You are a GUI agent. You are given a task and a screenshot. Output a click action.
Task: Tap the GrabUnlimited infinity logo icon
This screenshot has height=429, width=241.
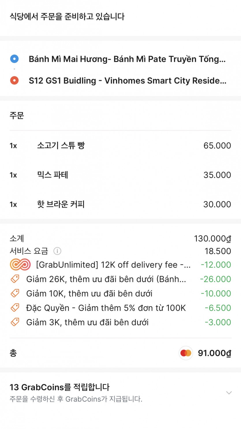click(x=20, y=264)
